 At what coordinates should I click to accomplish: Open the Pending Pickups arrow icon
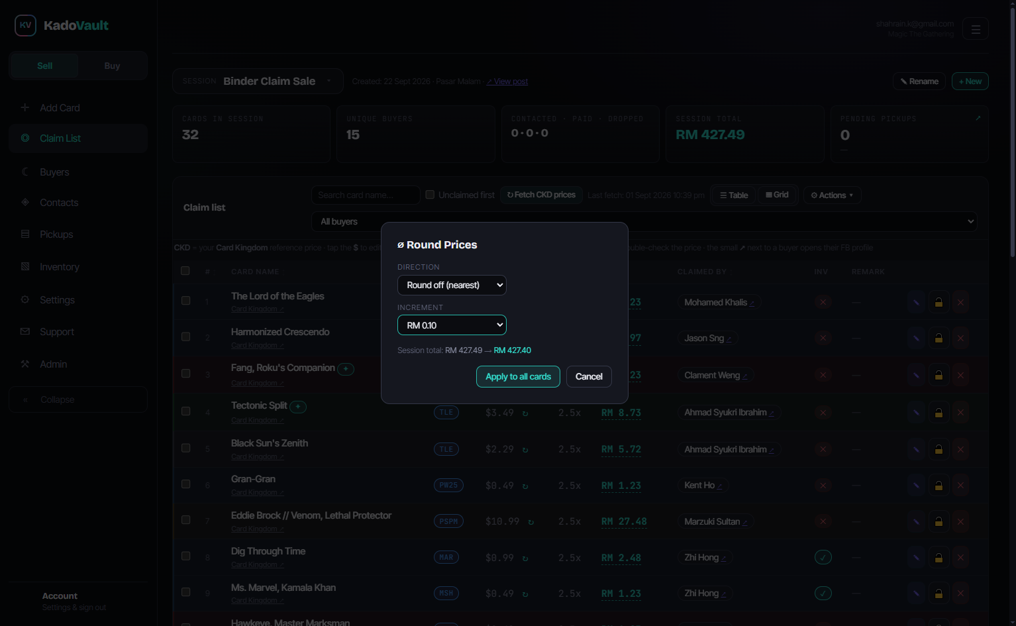(978, 118)
